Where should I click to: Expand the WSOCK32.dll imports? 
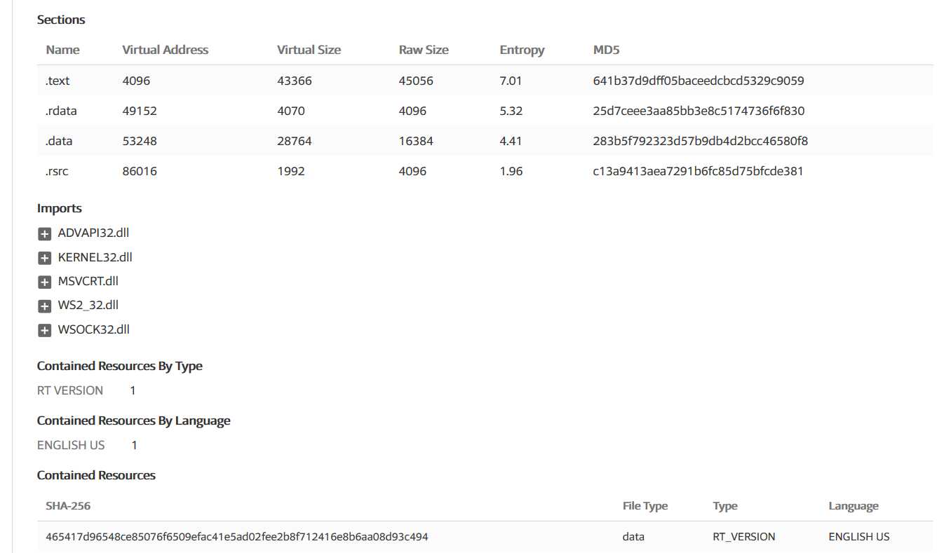(x=45, y=330)
